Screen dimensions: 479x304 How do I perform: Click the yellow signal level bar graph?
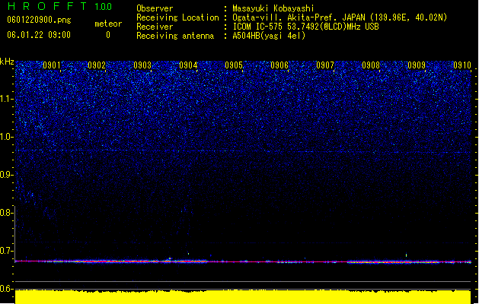243,297
